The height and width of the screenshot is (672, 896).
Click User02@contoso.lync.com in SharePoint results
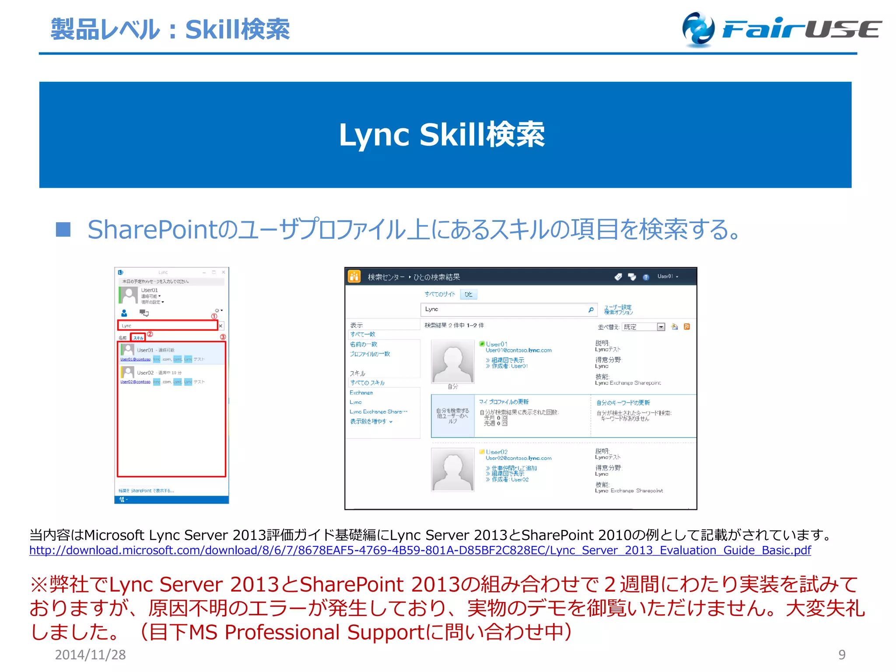point(519,458)
